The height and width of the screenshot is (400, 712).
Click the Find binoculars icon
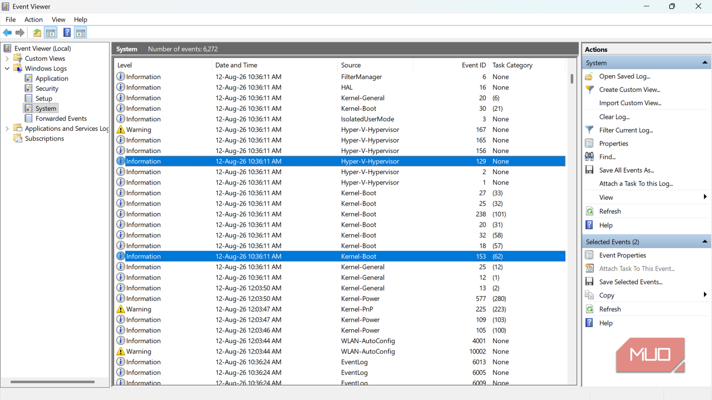point(589,156)
